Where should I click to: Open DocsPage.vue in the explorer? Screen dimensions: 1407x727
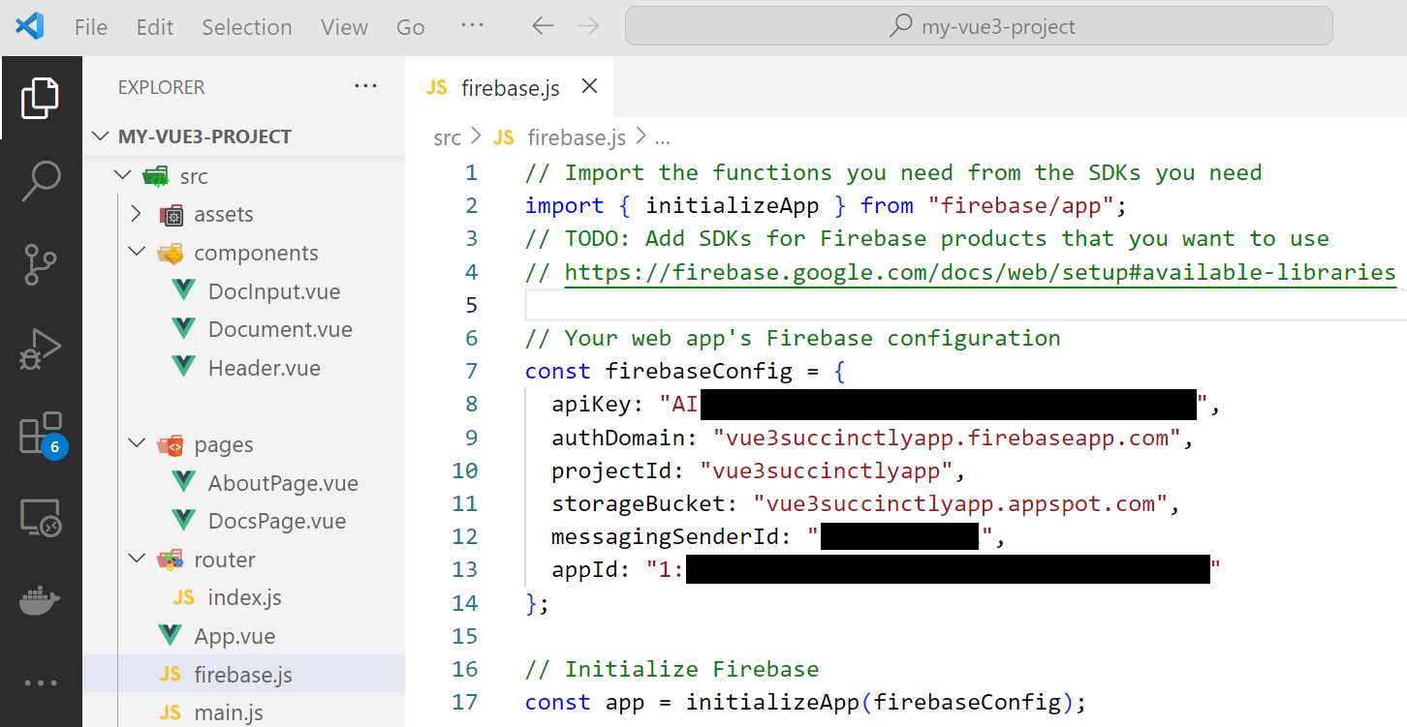(x=277, y=521)
